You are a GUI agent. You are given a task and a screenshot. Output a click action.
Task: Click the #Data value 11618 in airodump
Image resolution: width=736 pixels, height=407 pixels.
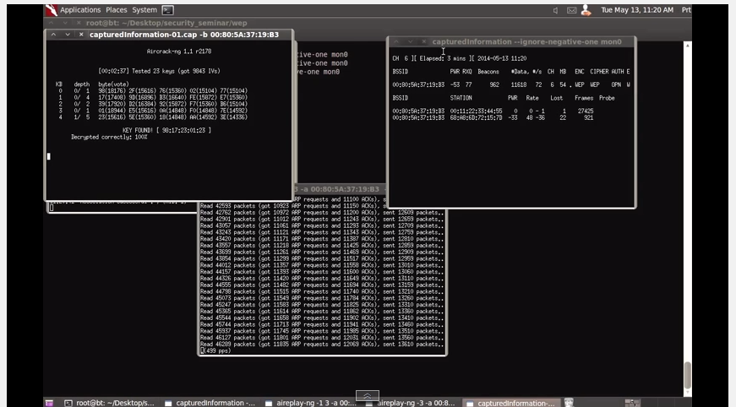[519, 85]
